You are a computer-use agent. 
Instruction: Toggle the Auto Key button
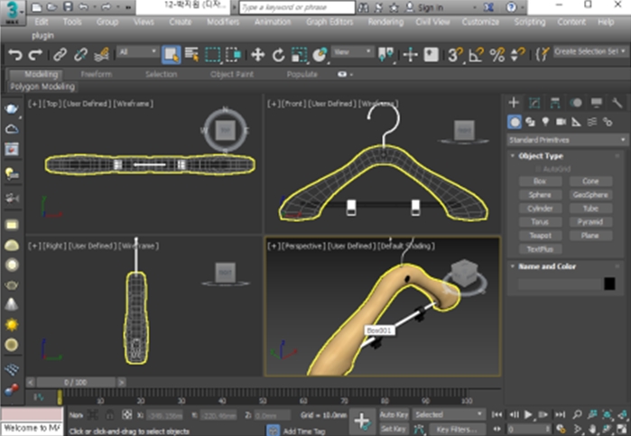(394, 414)
